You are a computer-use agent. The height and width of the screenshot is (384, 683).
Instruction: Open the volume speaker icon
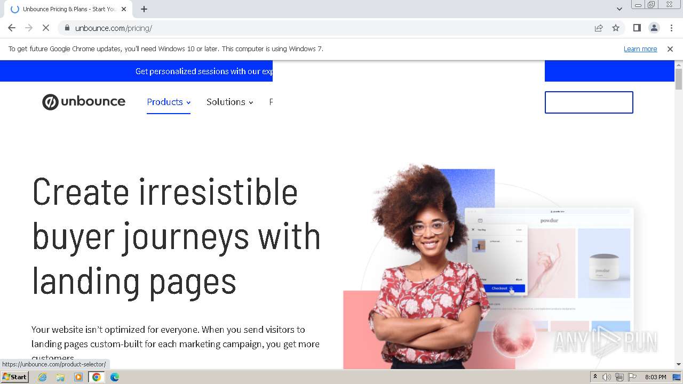coord(607,377)
